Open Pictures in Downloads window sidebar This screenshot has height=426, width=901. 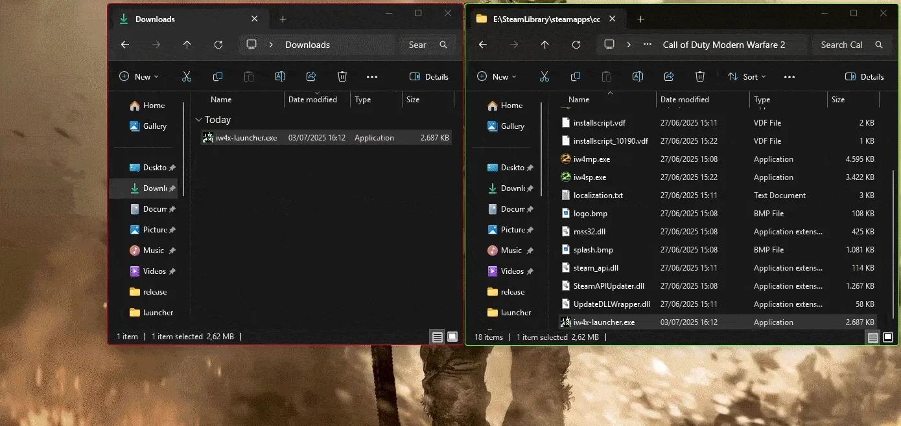pyautogui.click(x=149, y=230)
